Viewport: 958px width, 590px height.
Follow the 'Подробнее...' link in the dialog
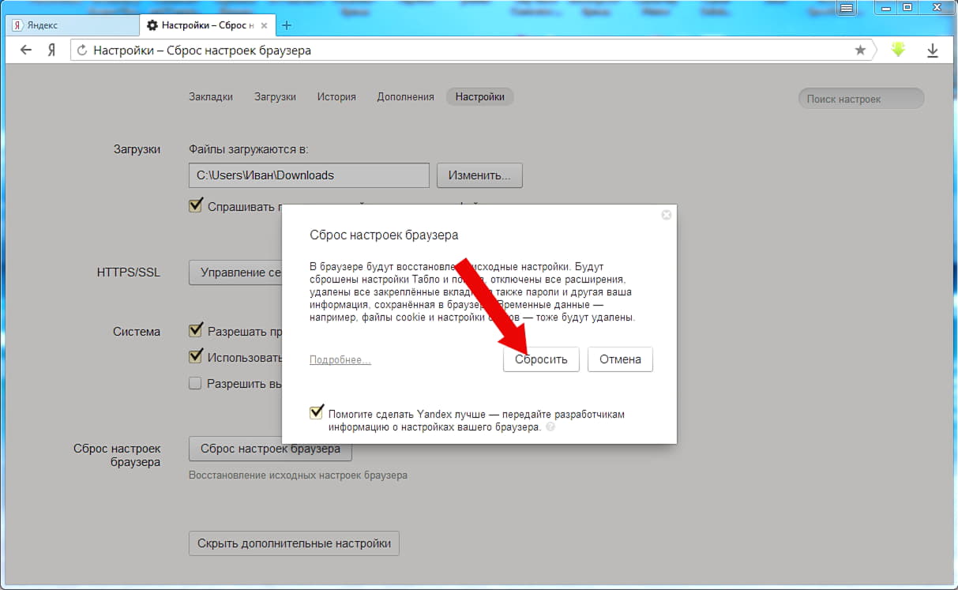coord(340,360)
